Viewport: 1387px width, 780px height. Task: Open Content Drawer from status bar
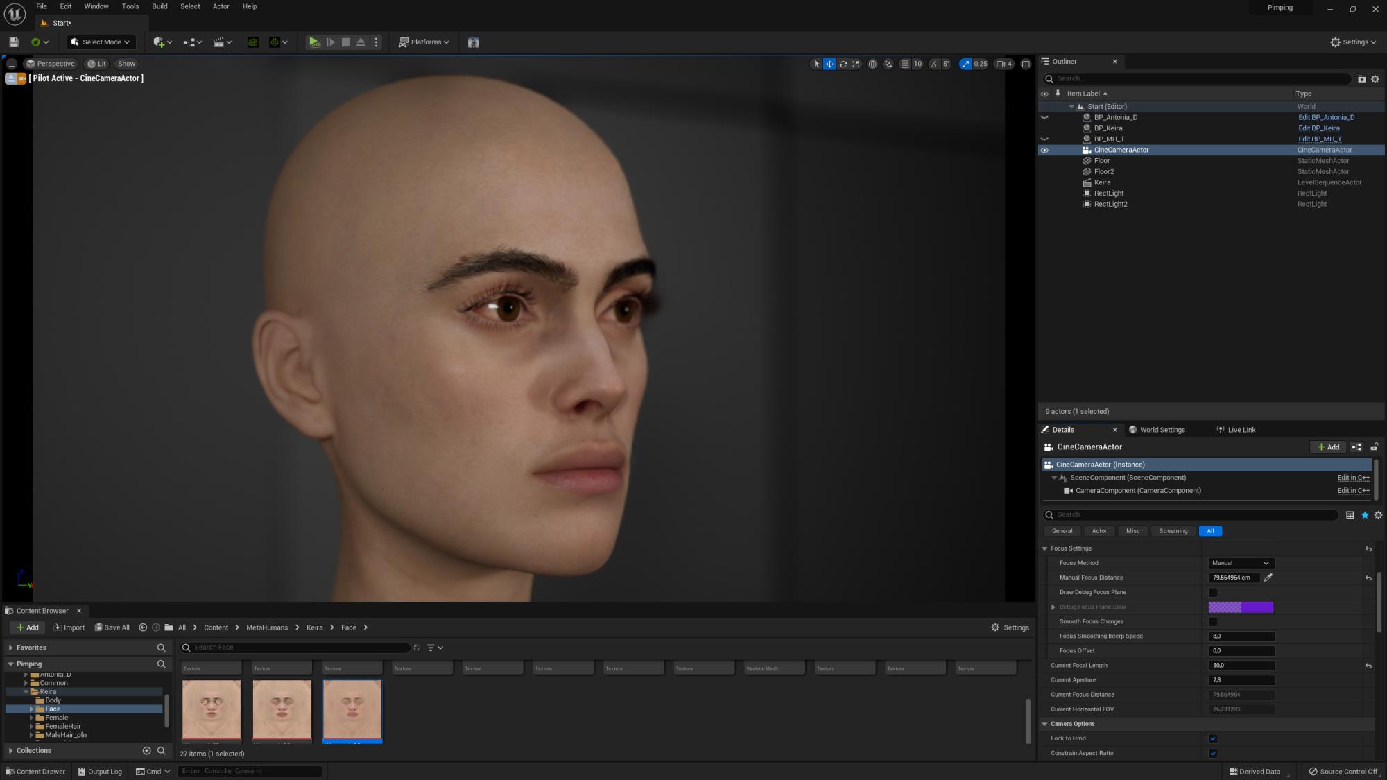coord(35,772)
